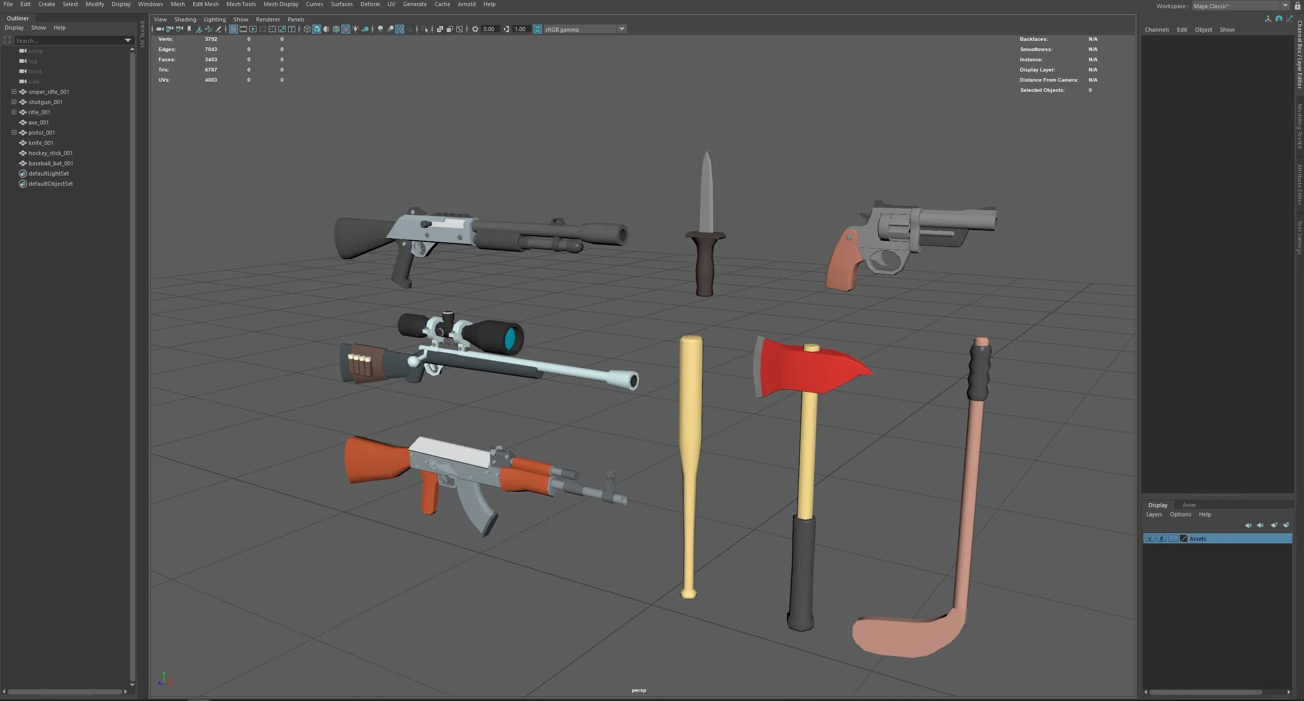Screen dimensions: 1304x701
Task: Toggle the view transform ON button
Action: pyautogui.click(x=537, y=29)
